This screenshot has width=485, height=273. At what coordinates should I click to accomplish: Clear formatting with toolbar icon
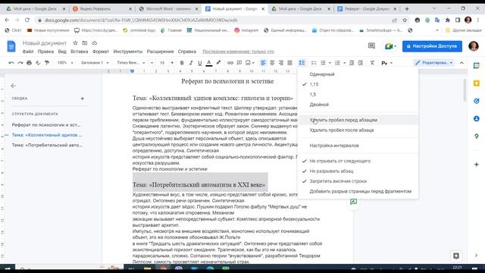click(x=372, y=63)
